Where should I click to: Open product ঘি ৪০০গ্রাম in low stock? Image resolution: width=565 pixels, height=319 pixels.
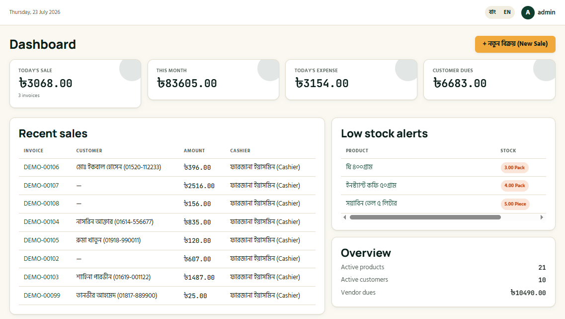[x=359, y=167]
